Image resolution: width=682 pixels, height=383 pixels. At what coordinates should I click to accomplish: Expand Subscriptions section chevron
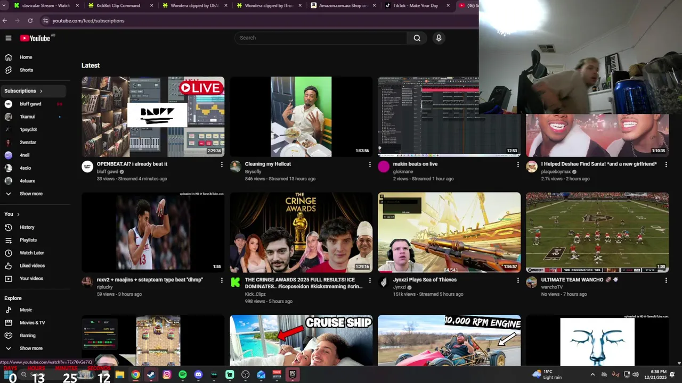pyautogui.click(x=41, y=91)
